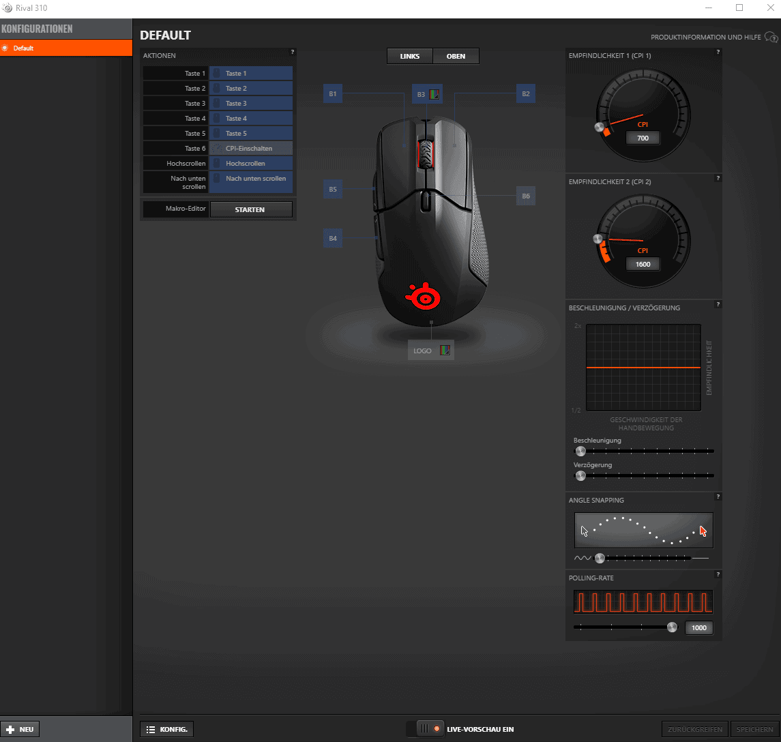Select the Default configuration
The width and height of the screenshot is (781, 742).
66,48
